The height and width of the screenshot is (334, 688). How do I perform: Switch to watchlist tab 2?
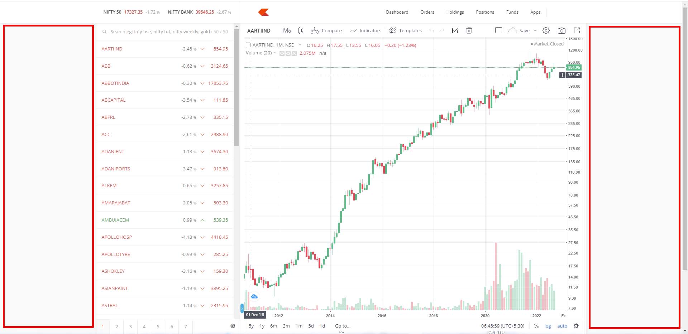click(116, 326)
